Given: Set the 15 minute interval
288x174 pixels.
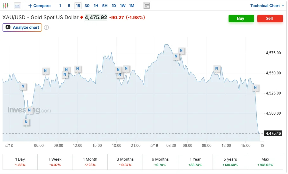Looking at the screenshot, I should tap(78, 6).
